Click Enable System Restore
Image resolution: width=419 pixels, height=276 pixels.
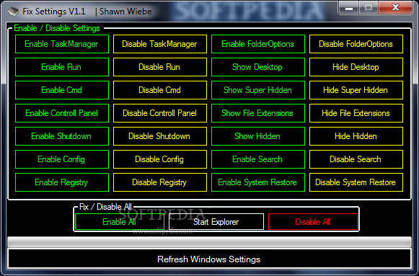tap(258, 182)
